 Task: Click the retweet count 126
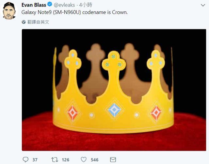click(66, 159)
